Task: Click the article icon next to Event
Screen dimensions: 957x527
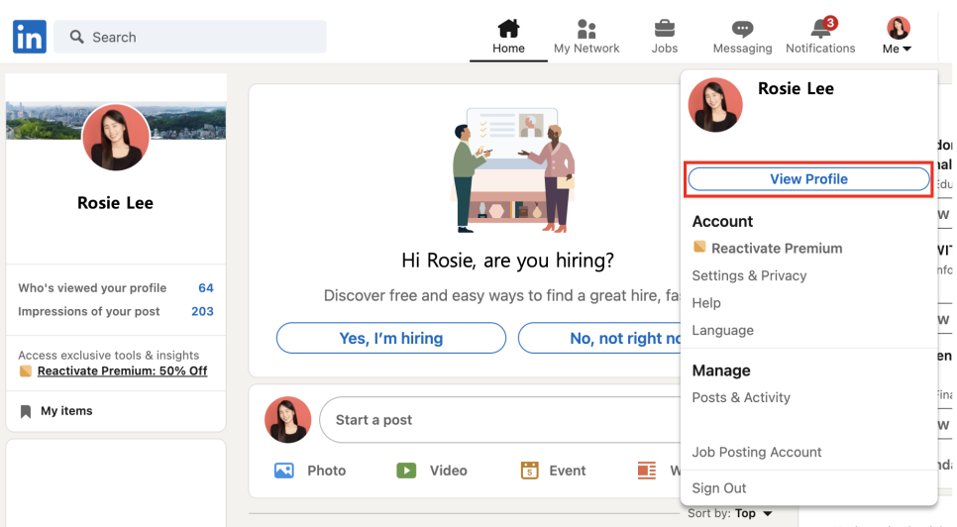Action: pyautogui.click(x=646, y=471)
